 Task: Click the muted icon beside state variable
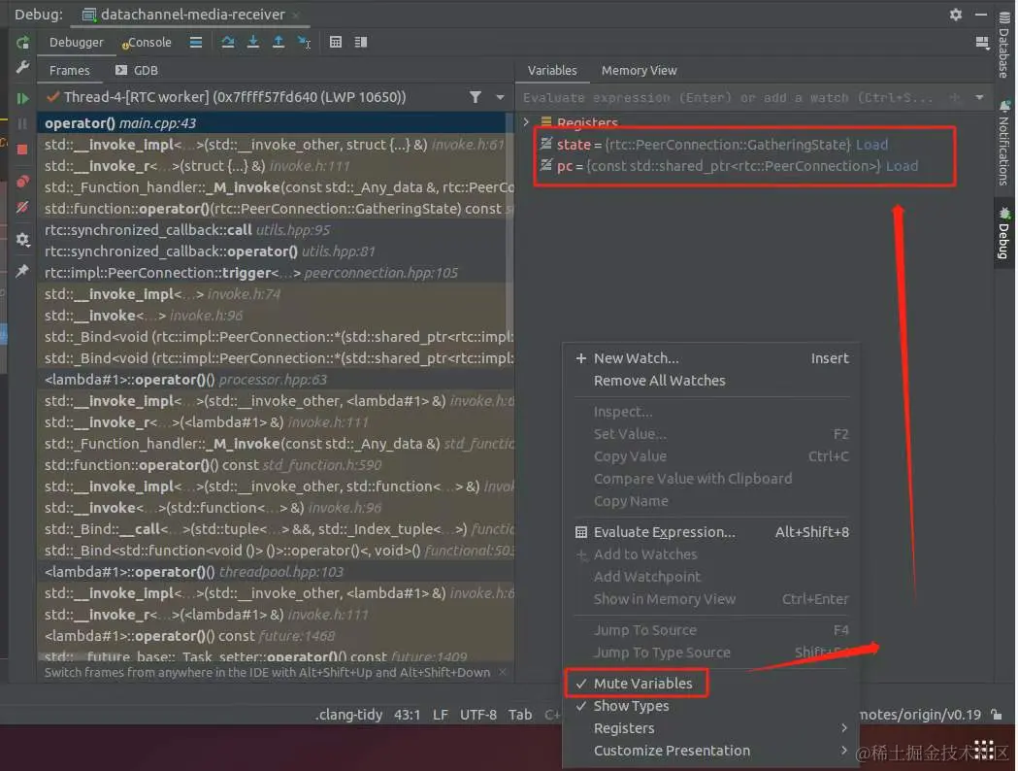click(546, 144)
